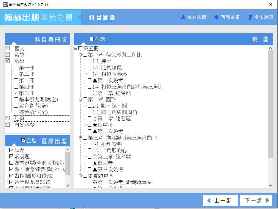Click the left arrow icon on 上一步
Viewport: 278px width, 209px height.
tap(209, 201)
